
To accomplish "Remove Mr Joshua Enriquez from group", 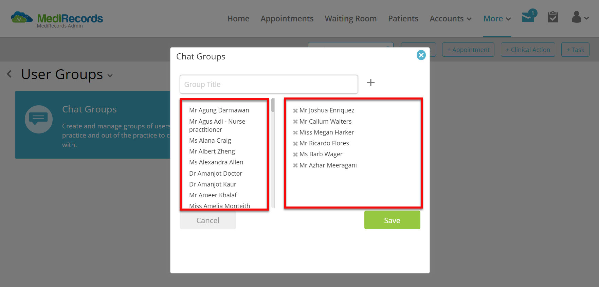I will [x=295, y=110].
